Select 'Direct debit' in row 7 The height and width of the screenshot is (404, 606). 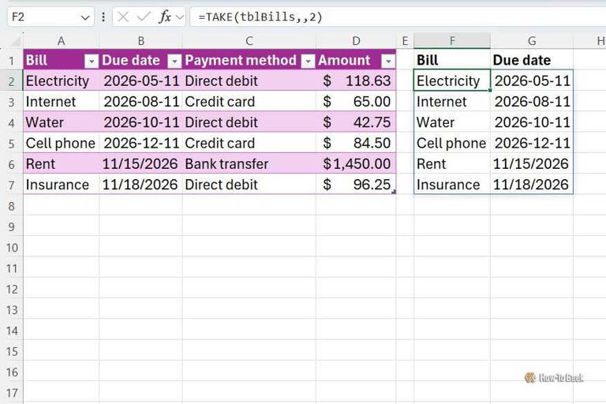(249, 185)
